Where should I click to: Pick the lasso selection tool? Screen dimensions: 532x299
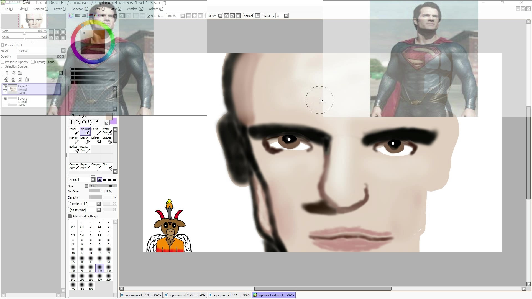(78, 116)
